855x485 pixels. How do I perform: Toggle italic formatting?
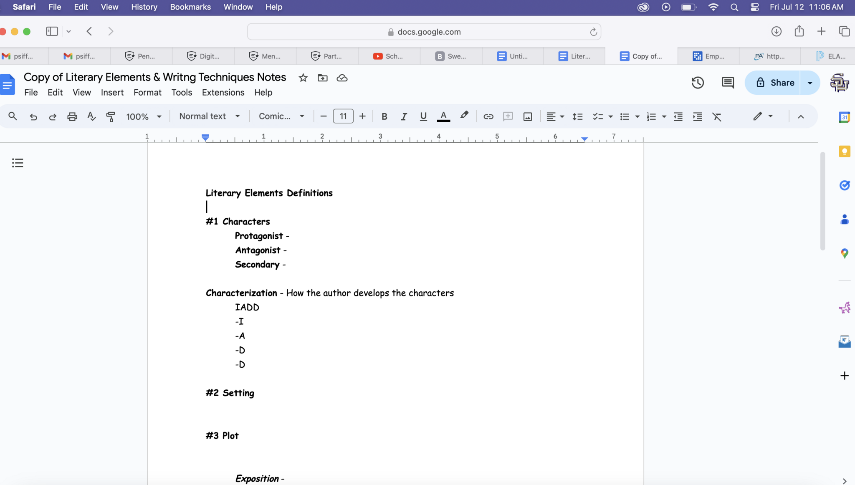(x=404, y=116)
